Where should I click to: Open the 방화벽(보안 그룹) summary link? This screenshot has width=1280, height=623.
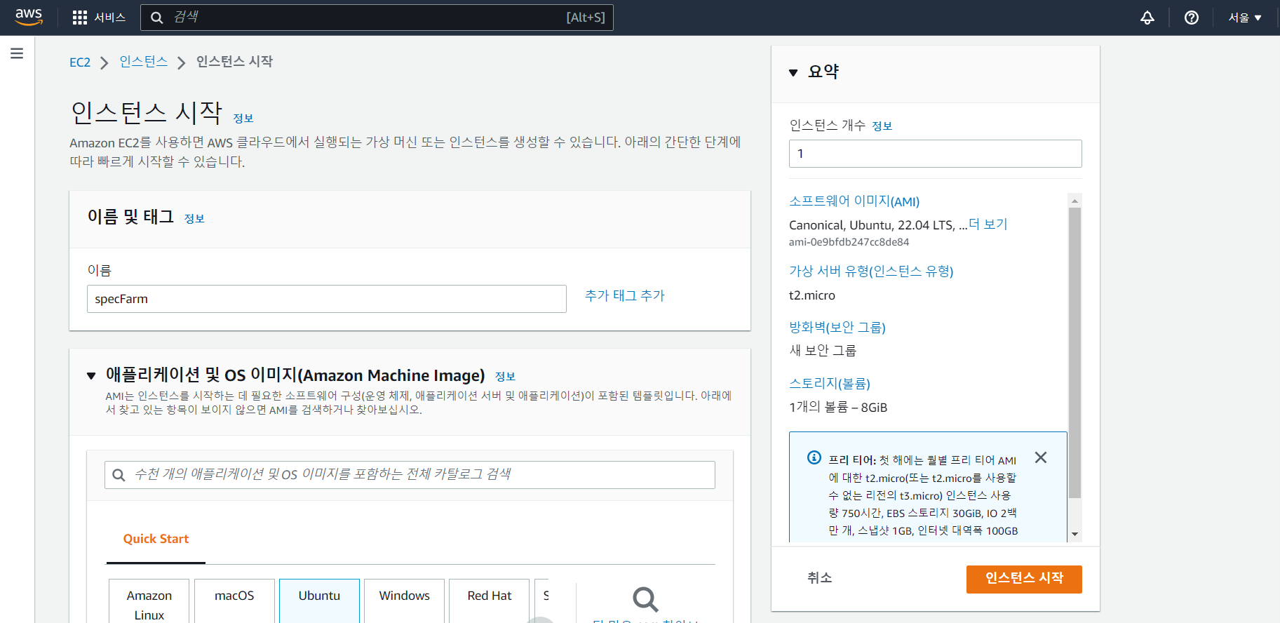coord(837,328)
